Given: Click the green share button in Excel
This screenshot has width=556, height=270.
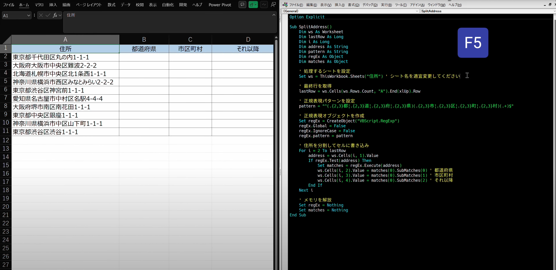Looking at the screenshot, I should click(253, 5).
